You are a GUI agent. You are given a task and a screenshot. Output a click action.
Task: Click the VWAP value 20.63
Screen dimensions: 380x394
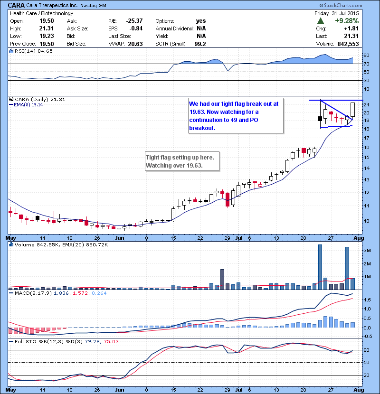(x=135, y=44)
